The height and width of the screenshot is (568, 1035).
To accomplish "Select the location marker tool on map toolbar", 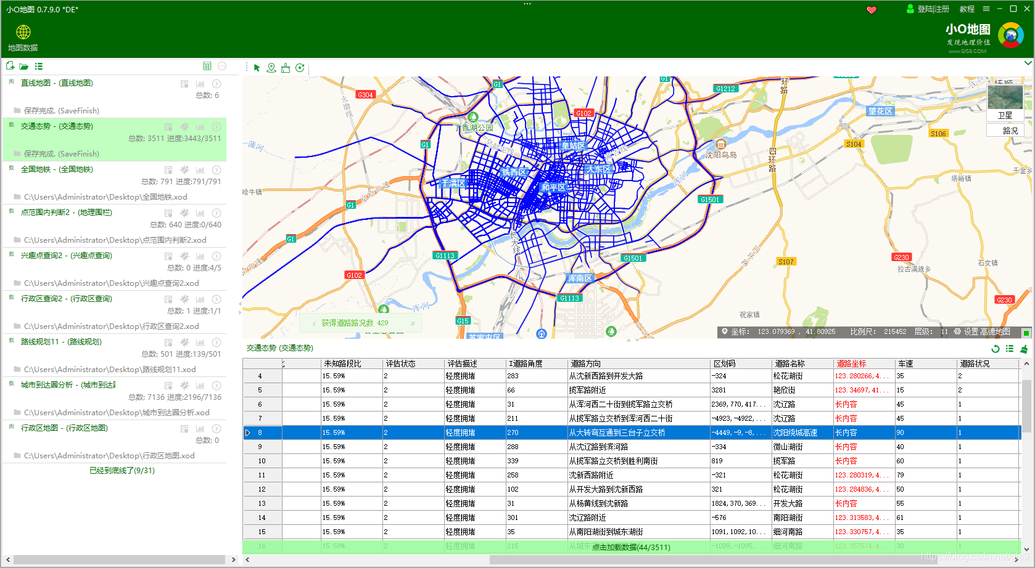I will tap(271, 68).
